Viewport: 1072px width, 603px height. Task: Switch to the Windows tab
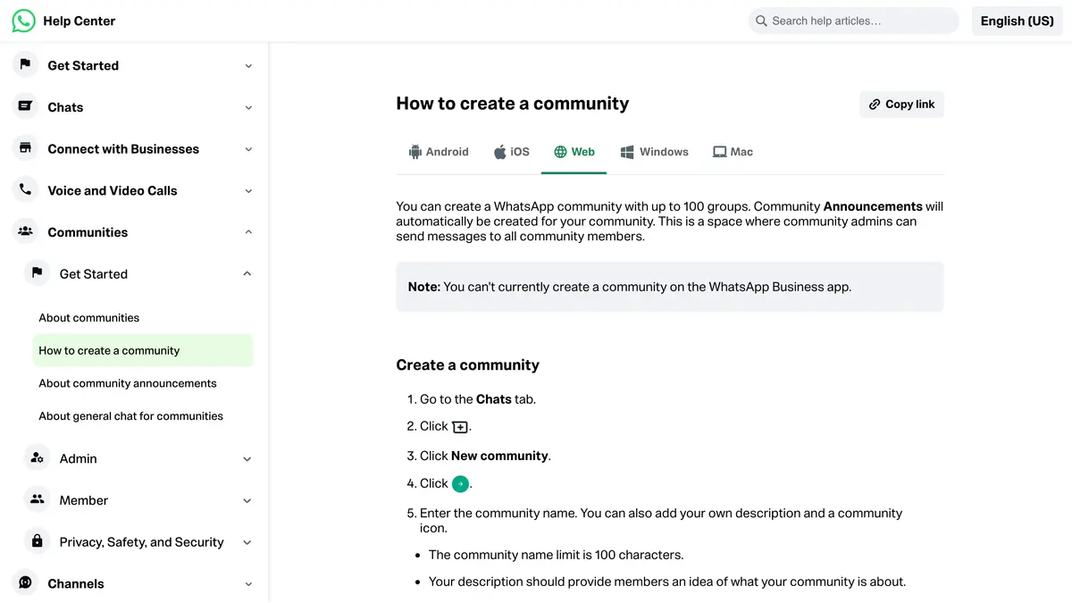click(x=655, y=152)
